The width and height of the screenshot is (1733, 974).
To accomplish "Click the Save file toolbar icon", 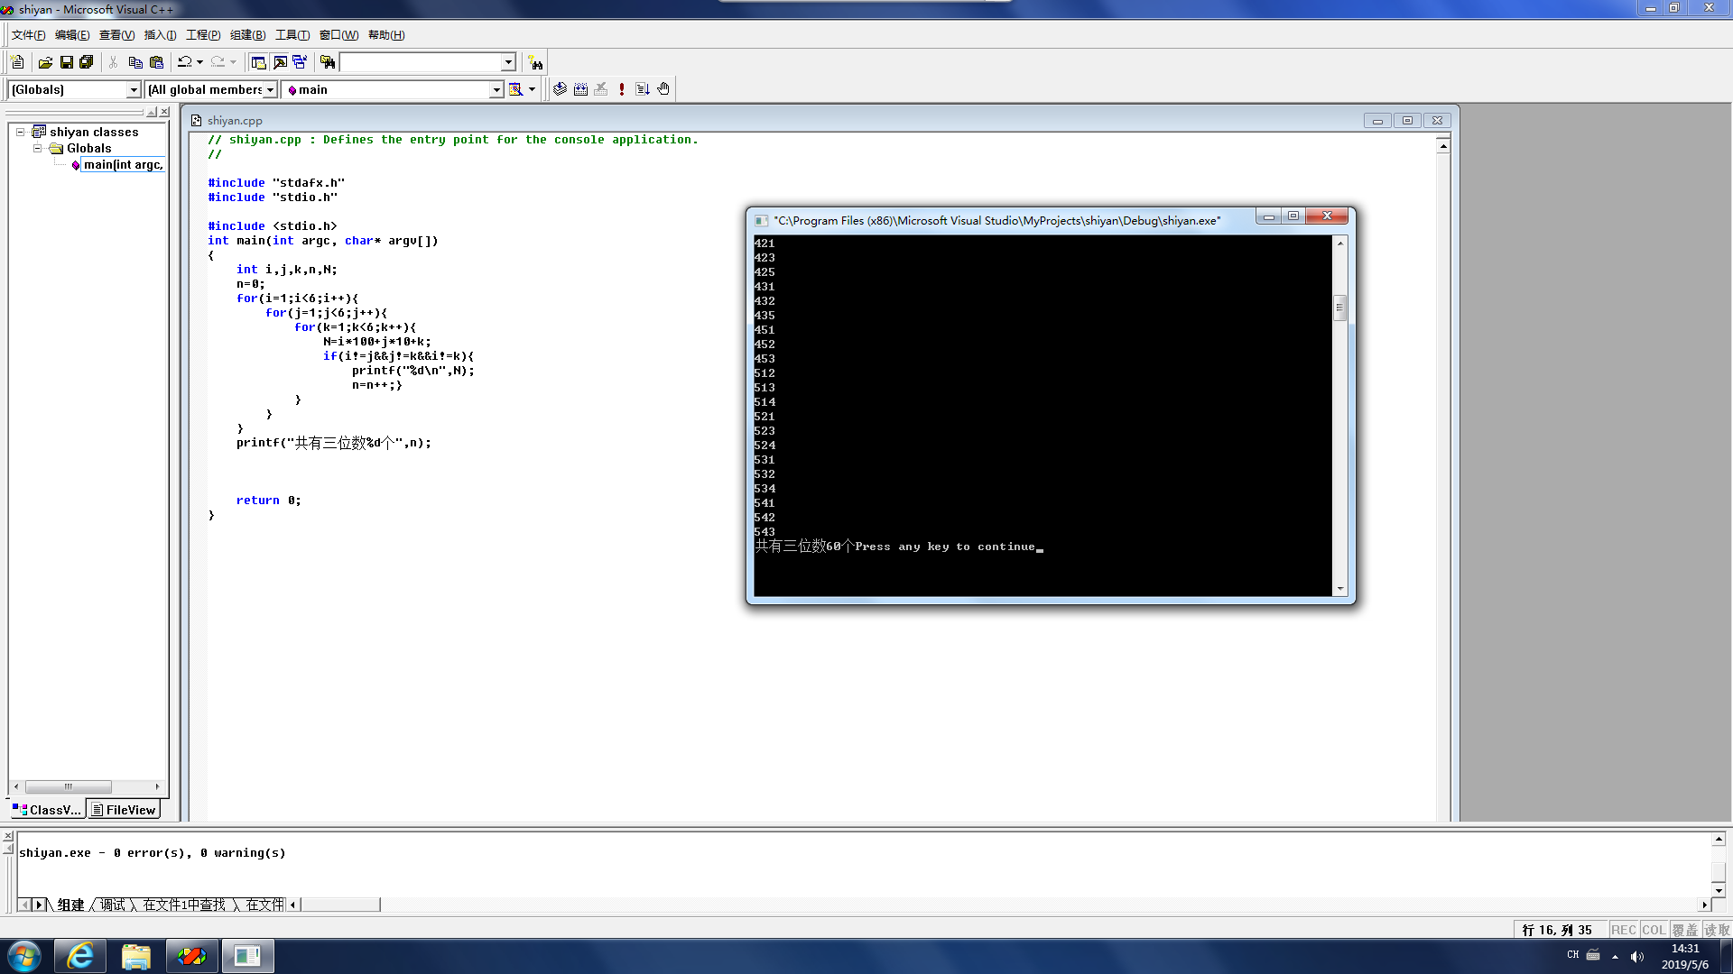I will coord(66,62).
